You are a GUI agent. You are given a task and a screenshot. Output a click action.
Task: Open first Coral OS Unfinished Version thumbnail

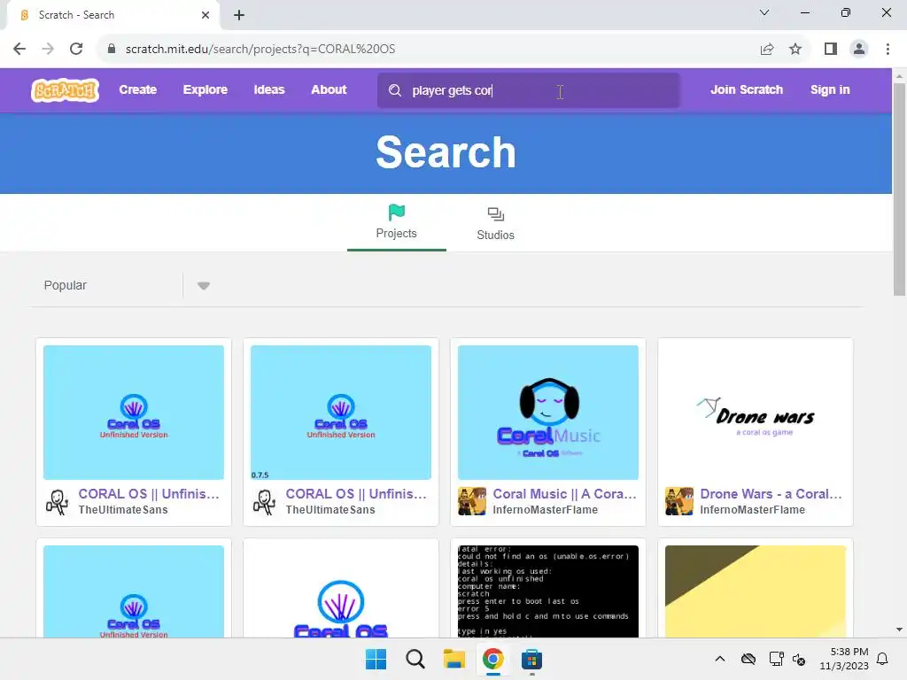click(x=134, y=413)
